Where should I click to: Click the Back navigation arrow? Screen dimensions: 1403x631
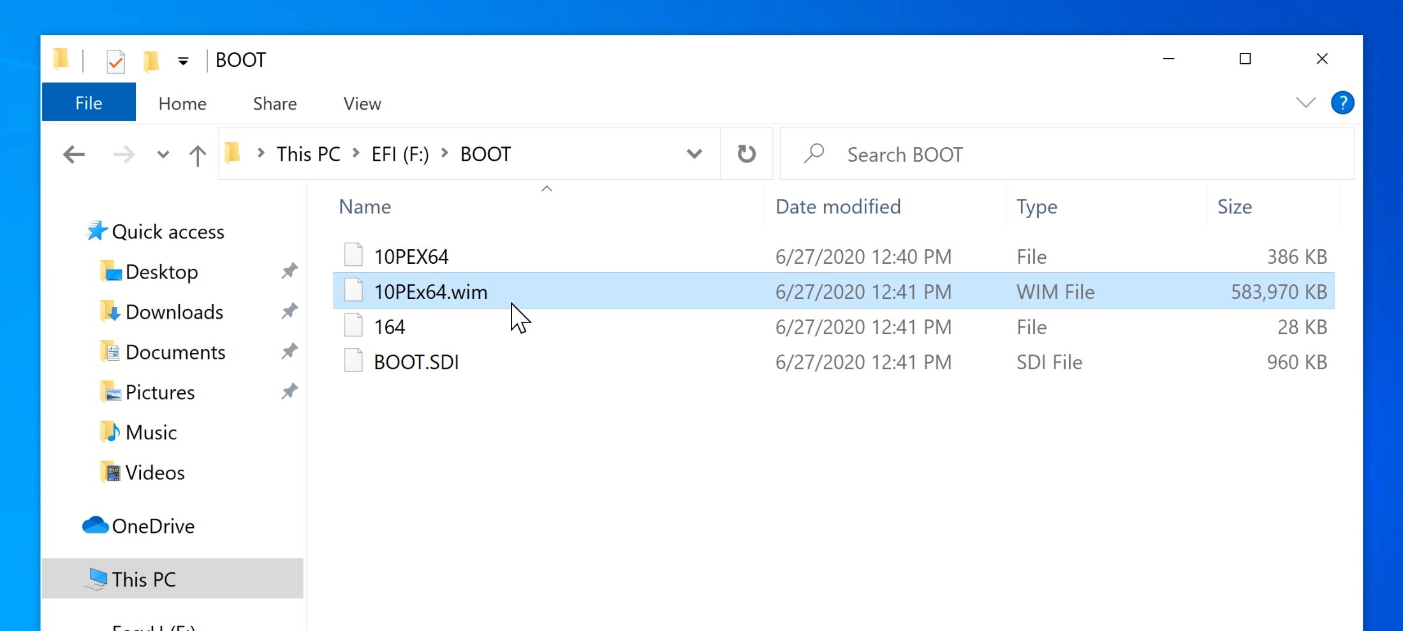tap(74, 154)
